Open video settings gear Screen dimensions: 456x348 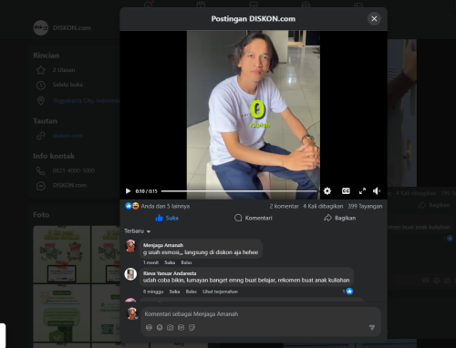(x=327, y=191)
